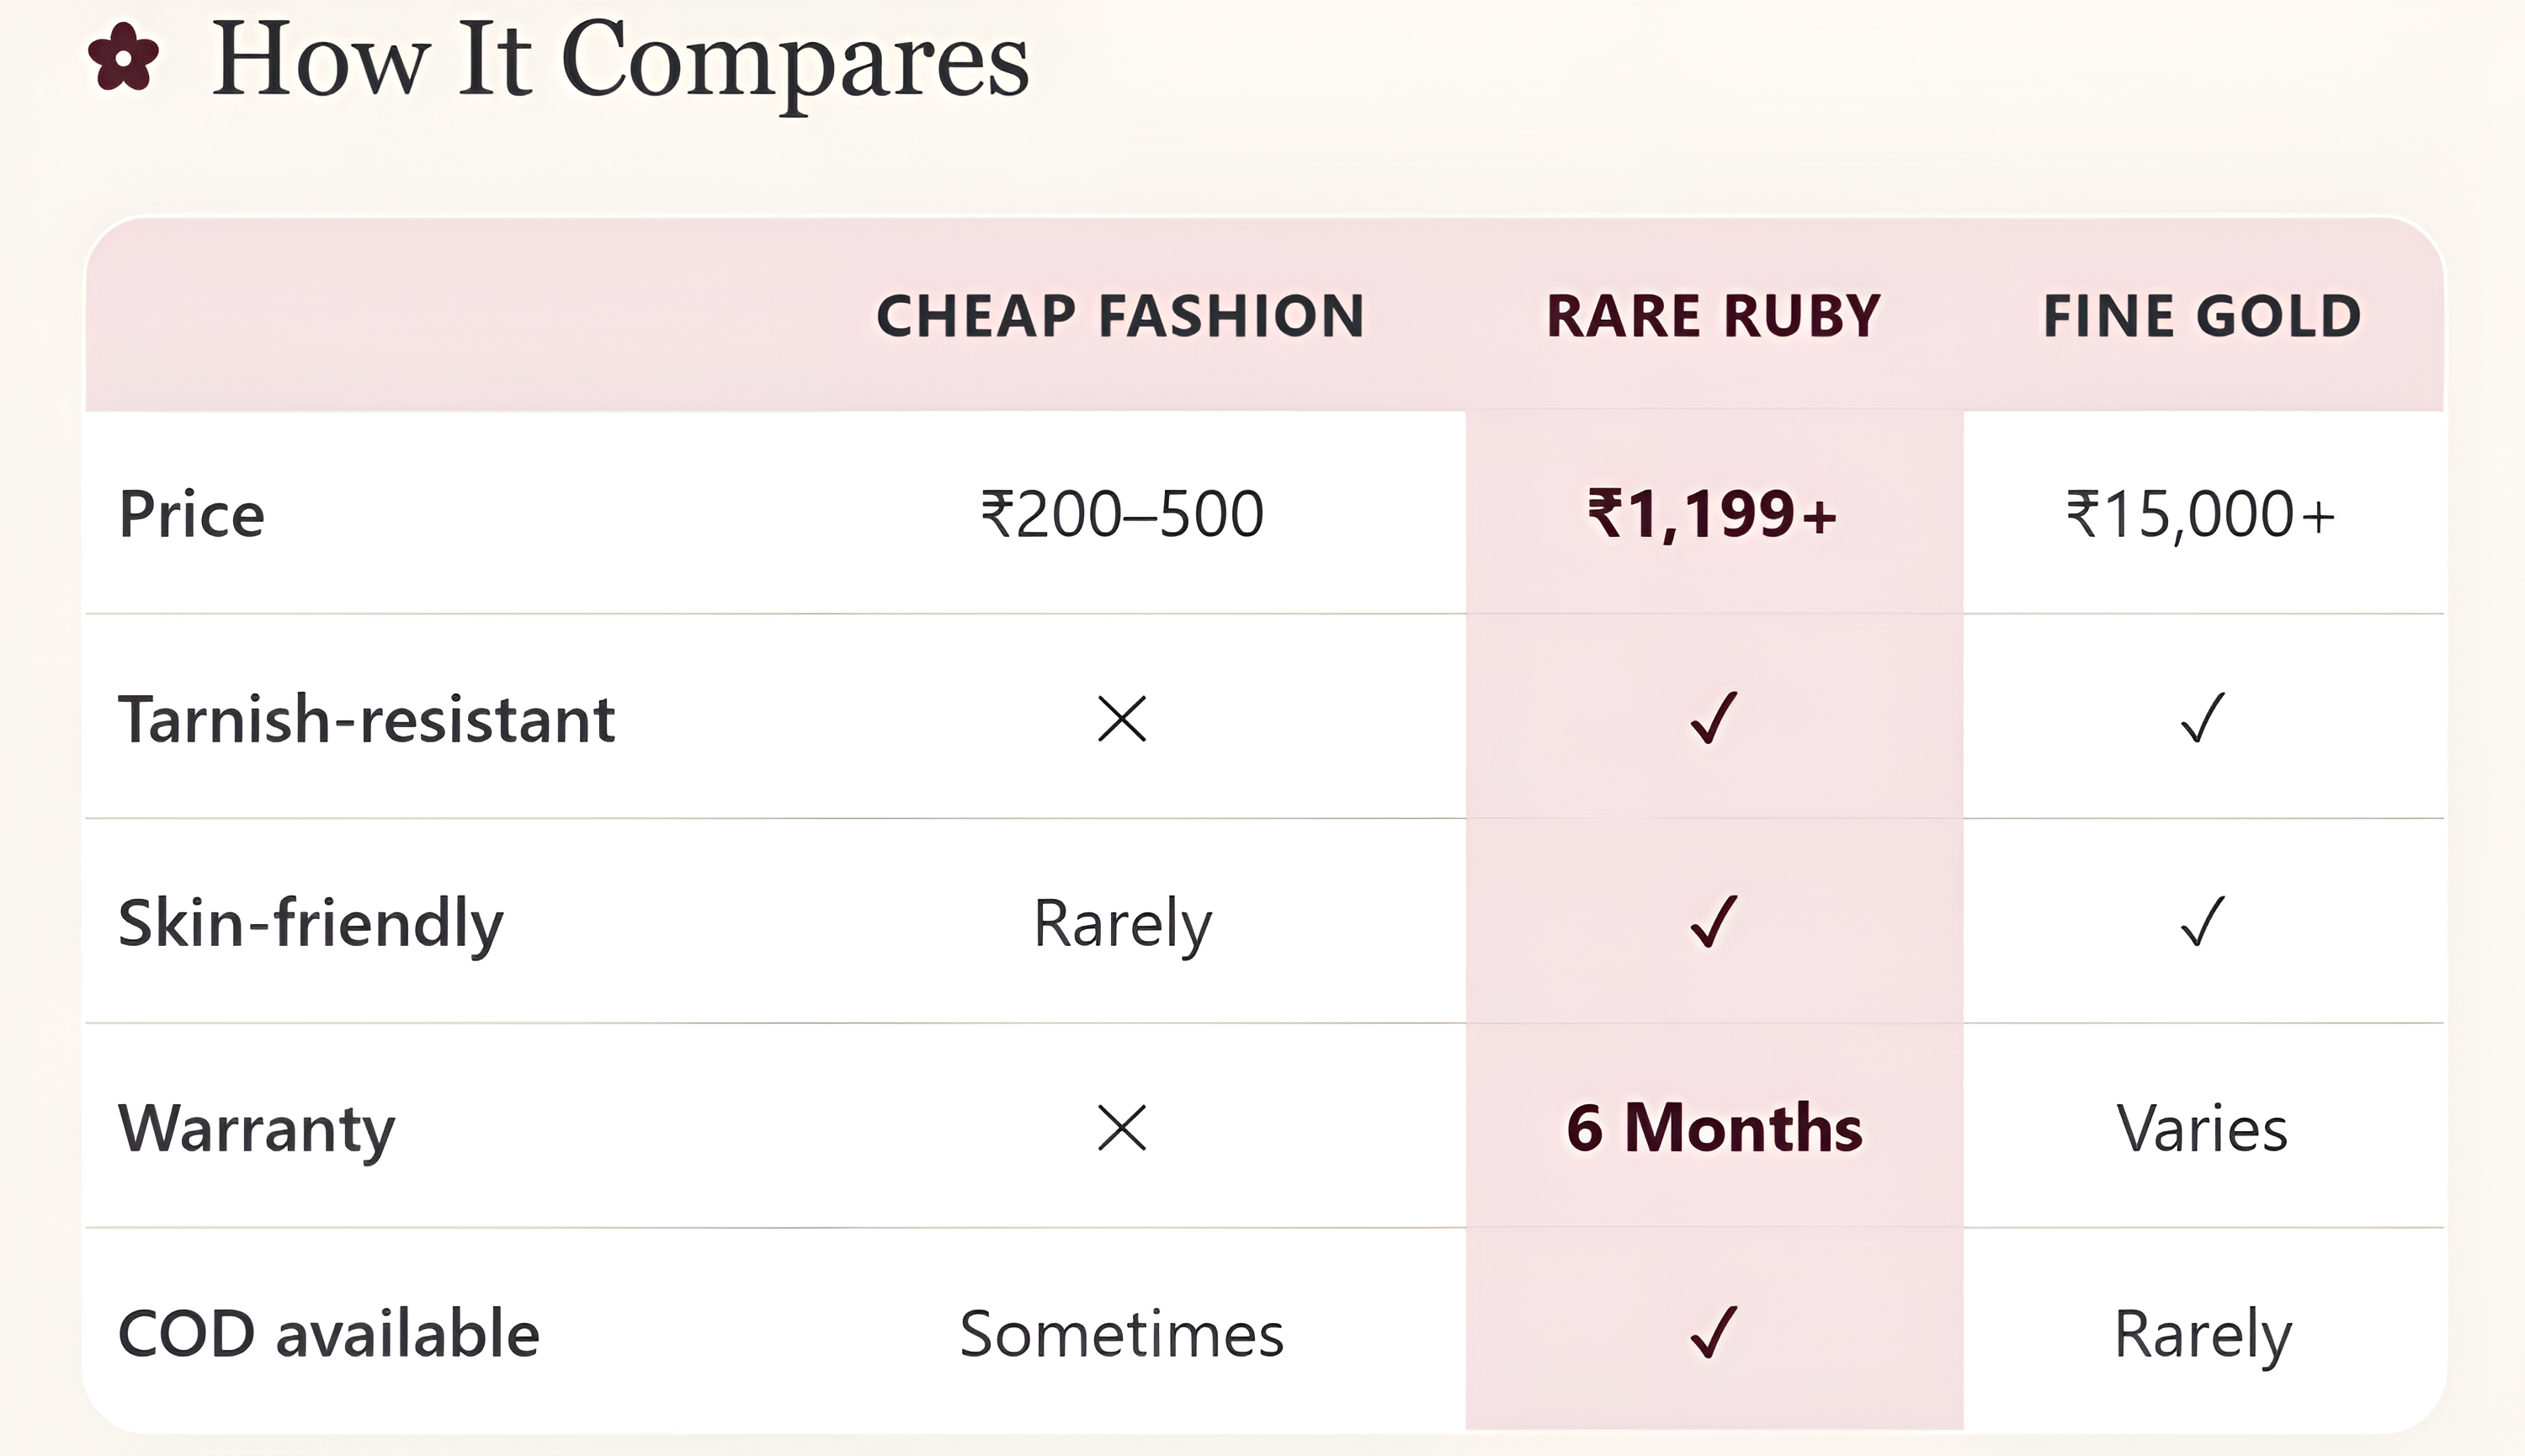Click the Fine Gold Tarnish-resistant checkmark
This screenshot has height=1456, width=2525.
pyautogui.click(x=2203, y=718)
